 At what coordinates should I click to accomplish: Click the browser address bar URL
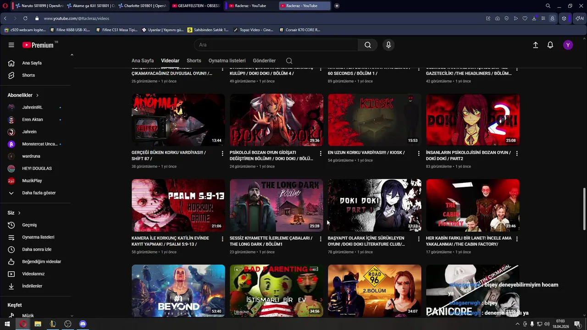tap(76, 18)
